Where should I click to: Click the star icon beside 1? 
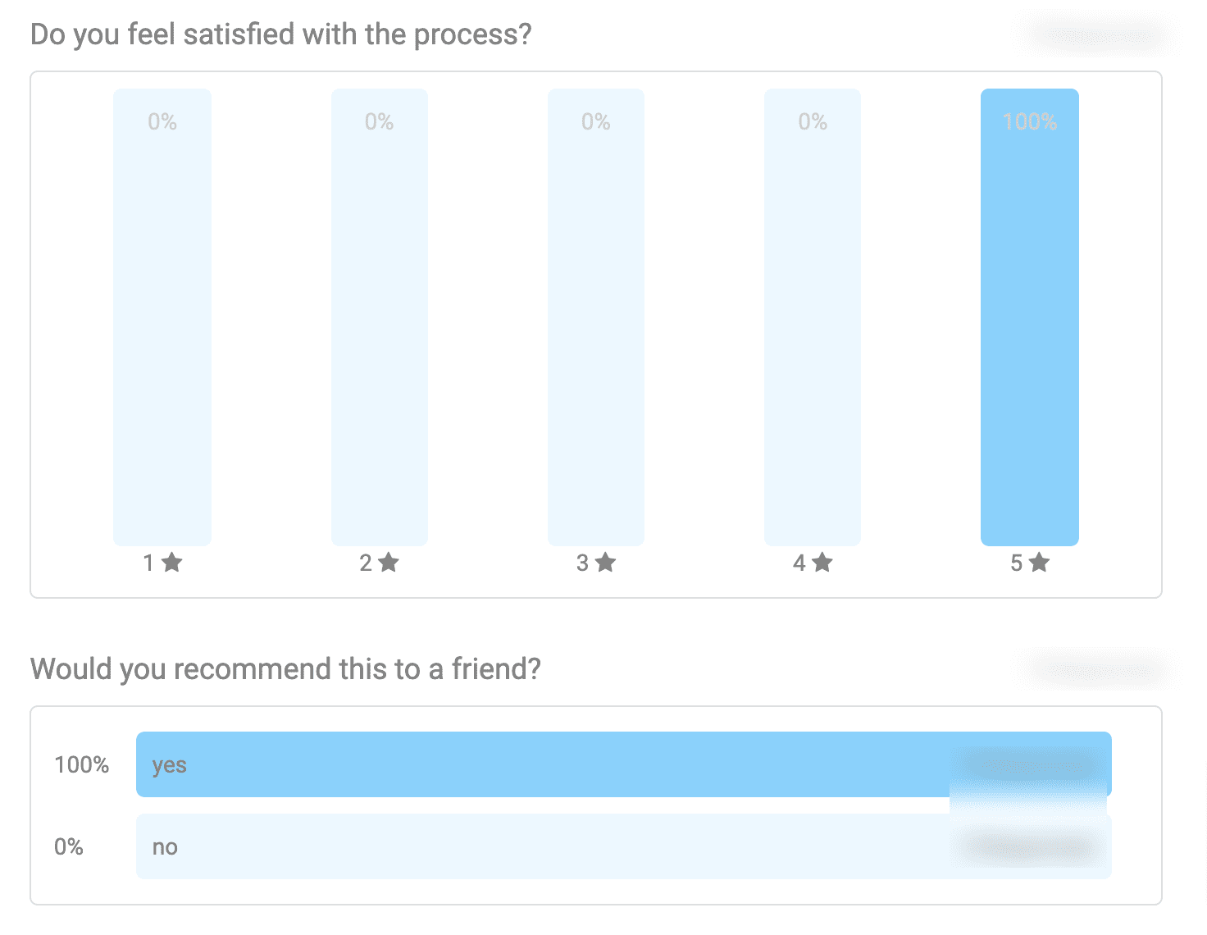pos(171,563)
